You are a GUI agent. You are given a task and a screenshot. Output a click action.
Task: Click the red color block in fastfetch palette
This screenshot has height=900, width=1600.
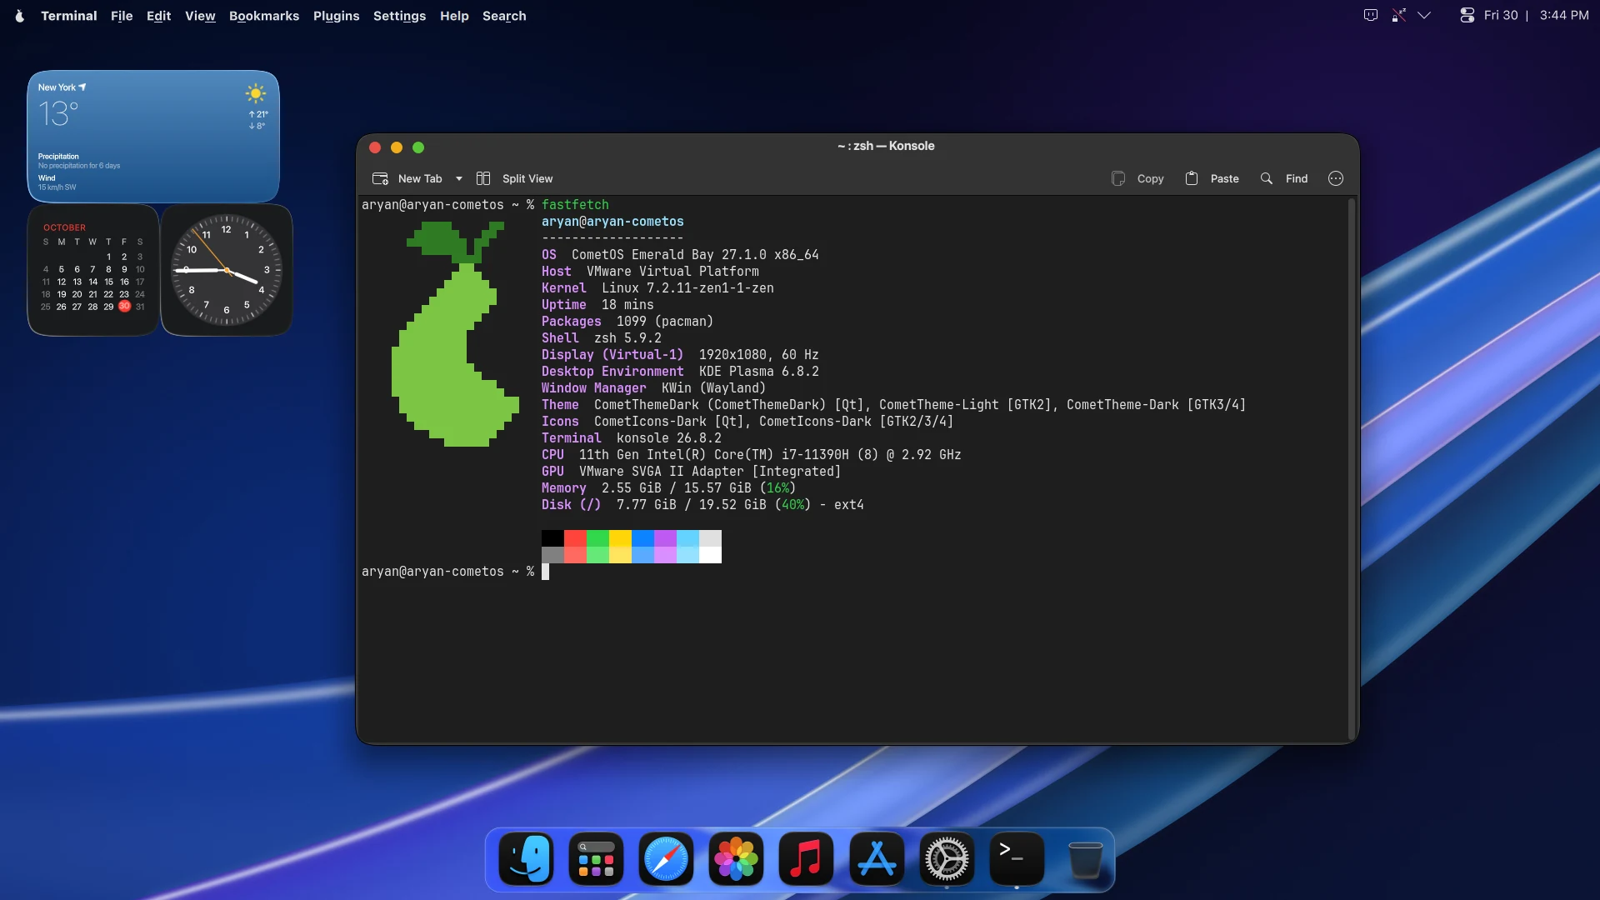tap(575, 538)
